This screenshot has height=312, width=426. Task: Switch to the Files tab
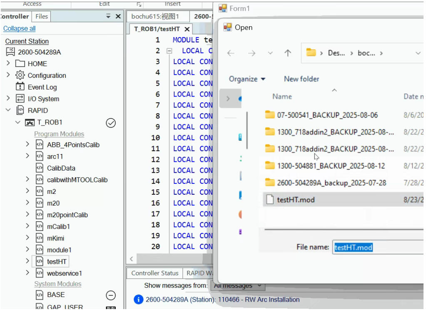click(x=42, y=17)
